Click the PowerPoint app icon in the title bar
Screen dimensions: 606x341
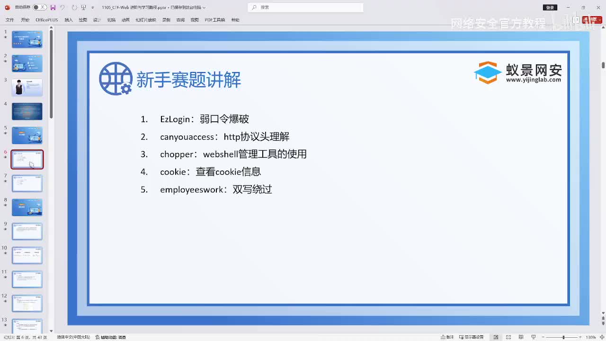point(7,8)
